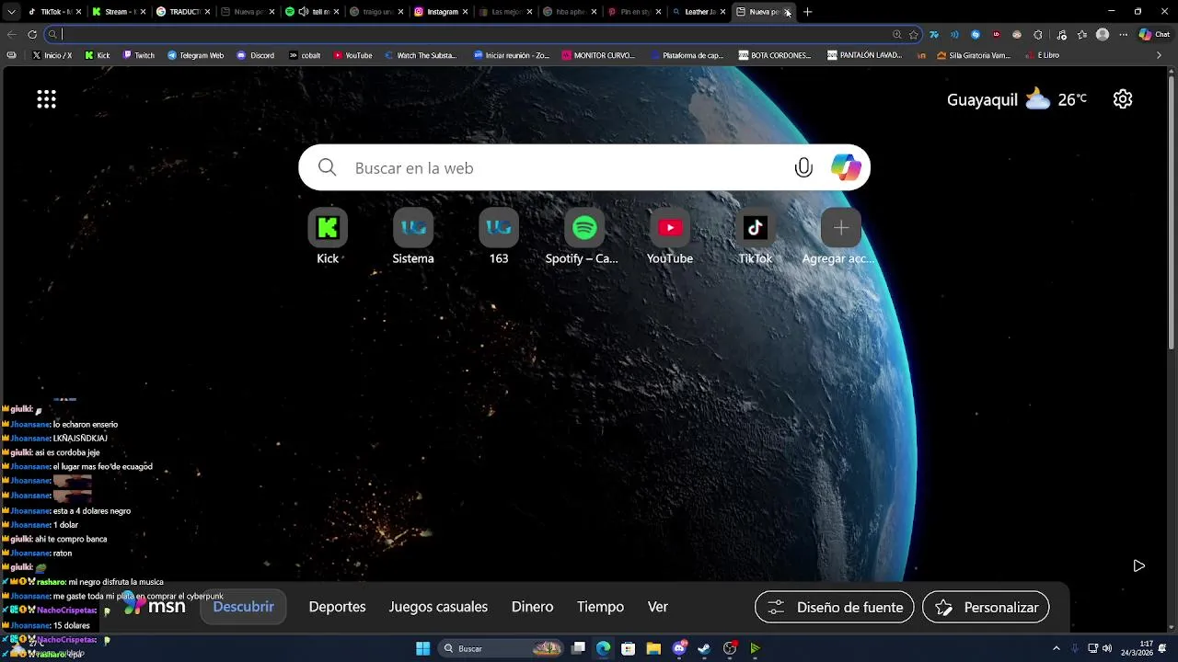Screen dimensions: 1178x662
Task: Select the Tiempo feed tab
Action: (600, 607)
